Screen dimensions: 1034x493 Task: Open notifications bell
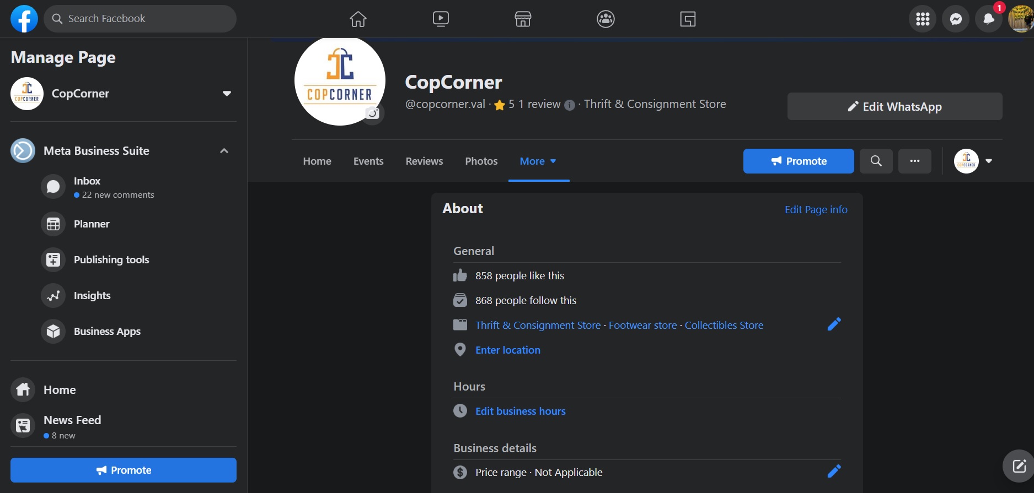coord(989,19)
